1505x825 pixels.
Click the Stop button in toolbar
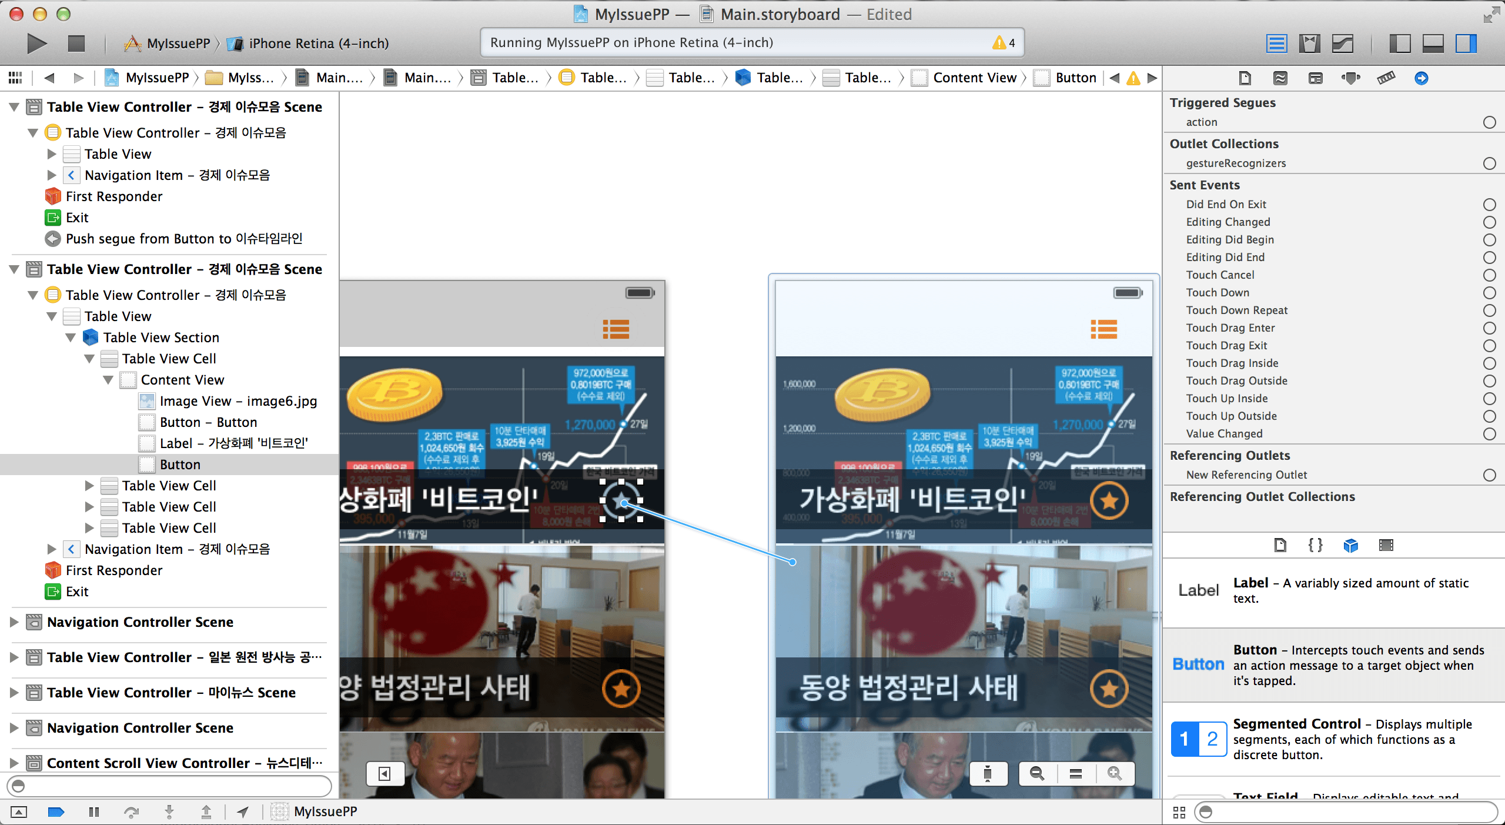76,43
